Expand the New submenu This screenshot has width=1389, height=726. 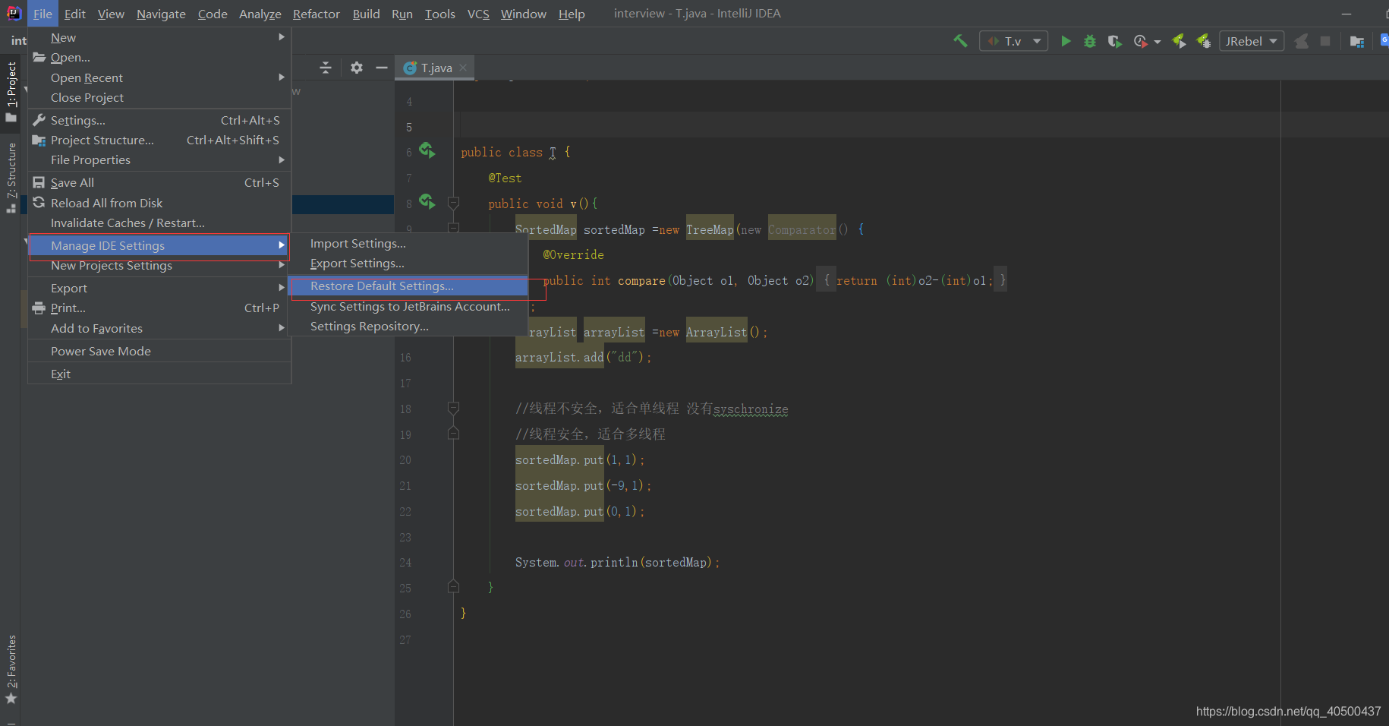click(x=159, y=37)
